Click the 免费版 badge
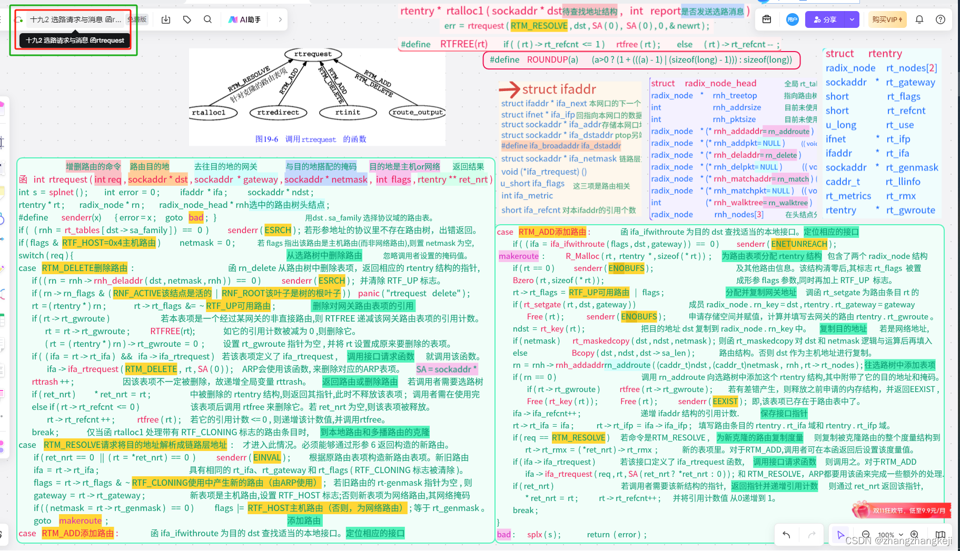This screenshot has height=551, width=960. coord(137,19)
